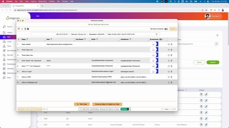
Task: Delete the 'Click on "Login"' step
Action: [171, 71]
